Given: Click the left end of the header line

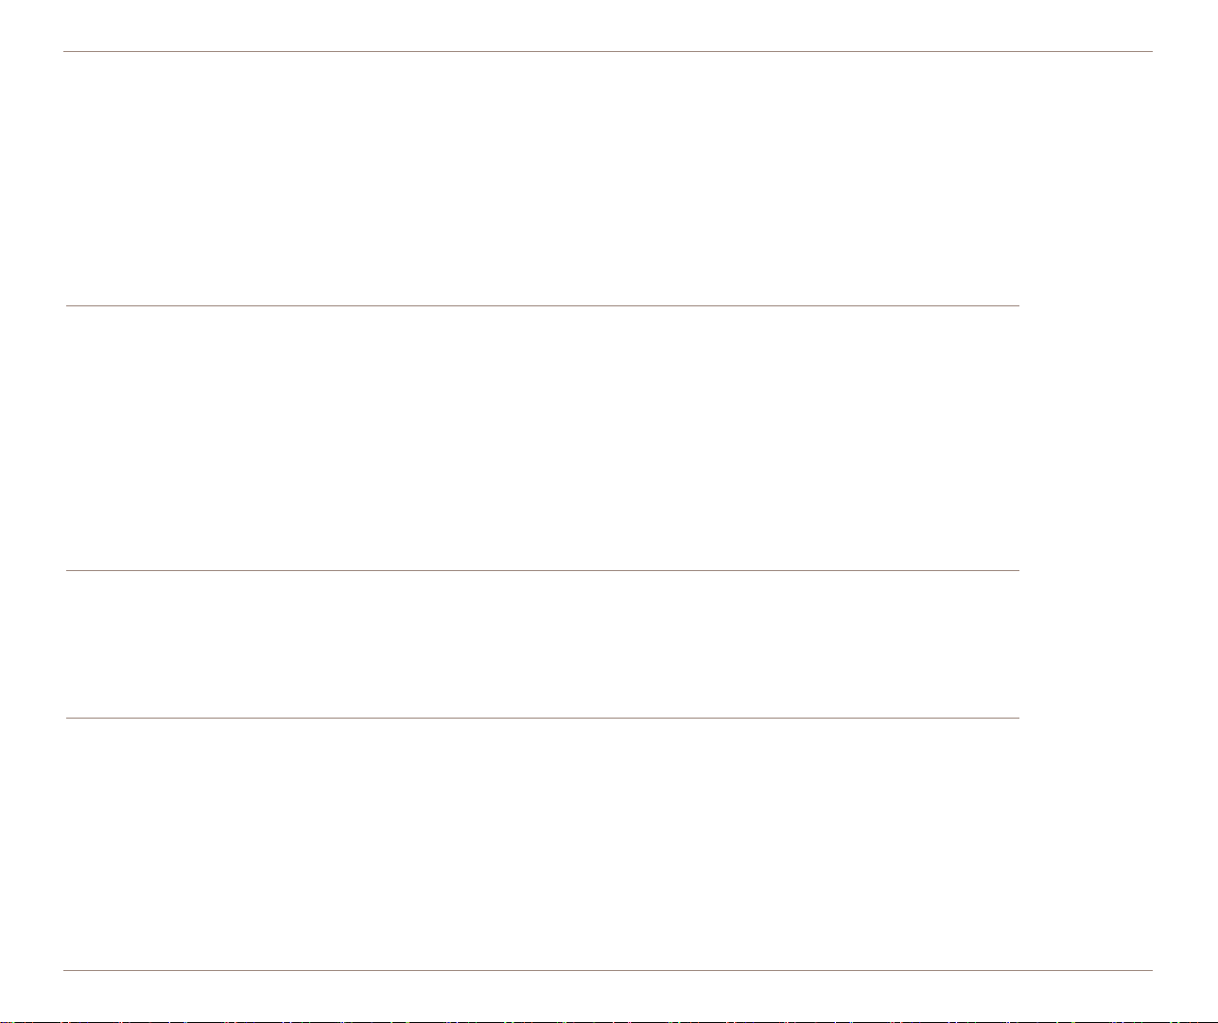Looking at the screenshot, I should (66, 51).
